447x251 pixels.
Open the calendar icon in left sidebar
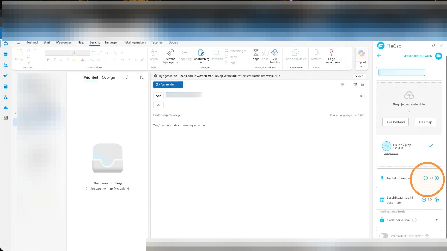point(5,54)
